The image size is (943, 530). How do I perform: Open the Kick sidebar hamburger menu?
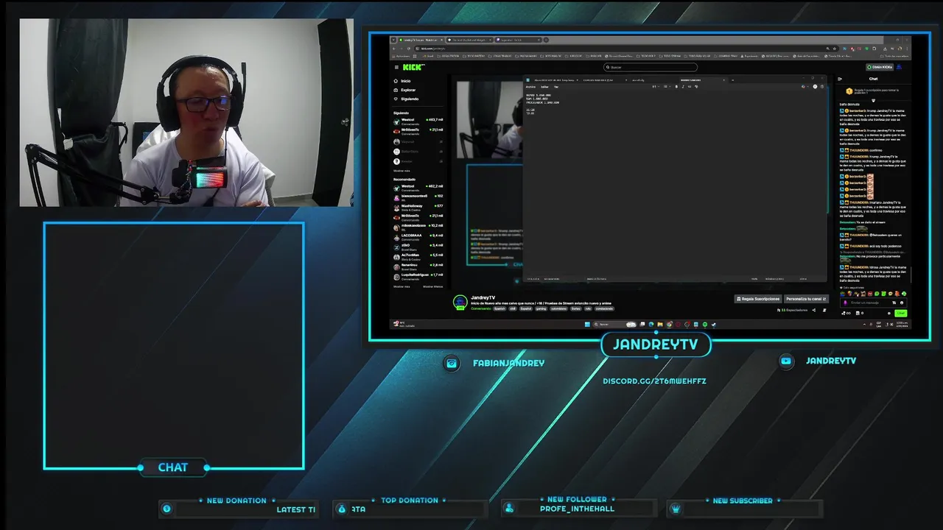point(396,68)
